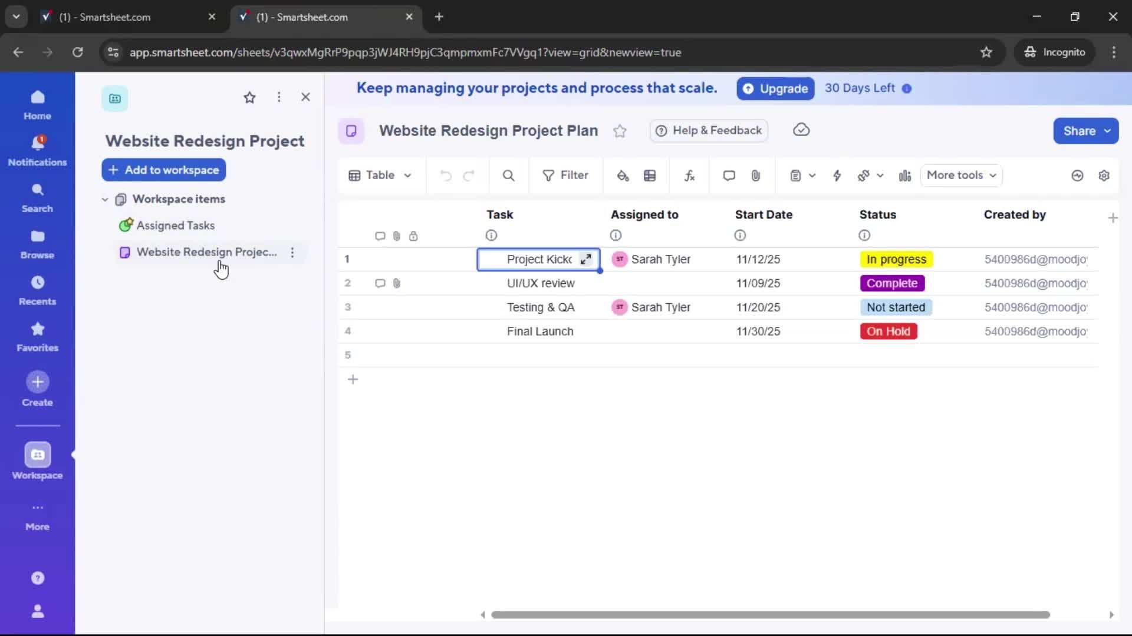1132x636 pixels.
Task: Star the Website Redesign Project Plan
Action: click(x=620, y=131)
